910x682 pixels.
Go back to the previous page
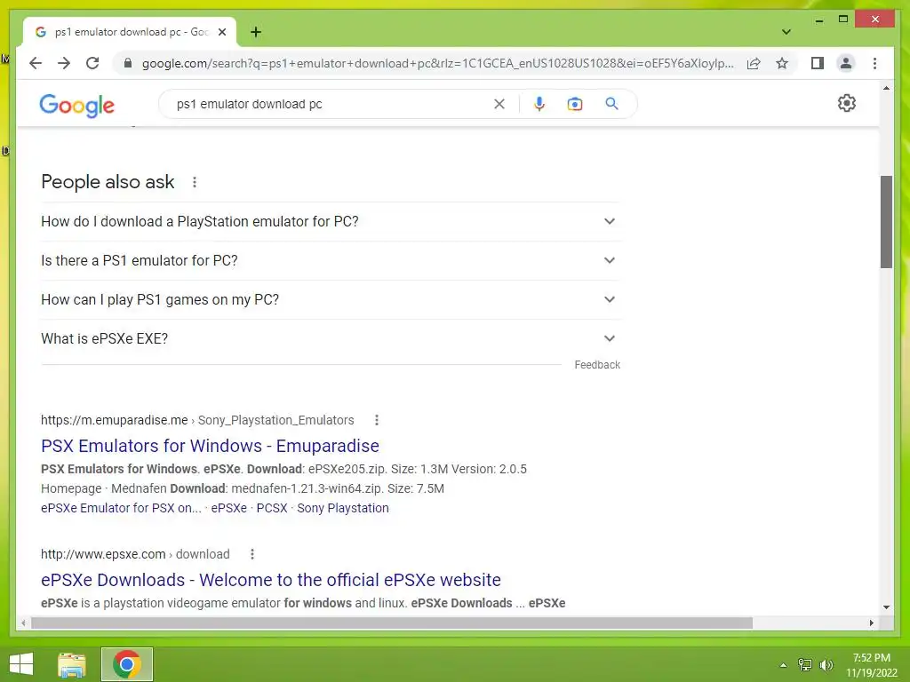click(36, 63)
